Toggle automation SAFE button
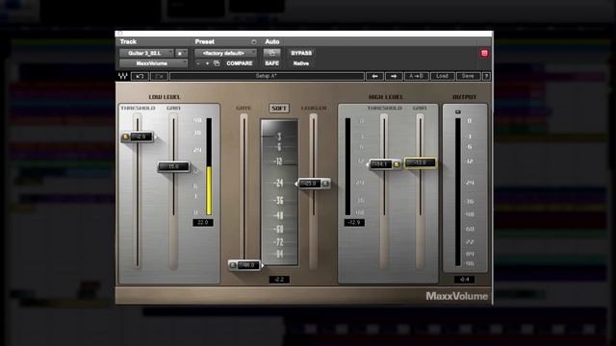616x346 pixels. point(271,63)
